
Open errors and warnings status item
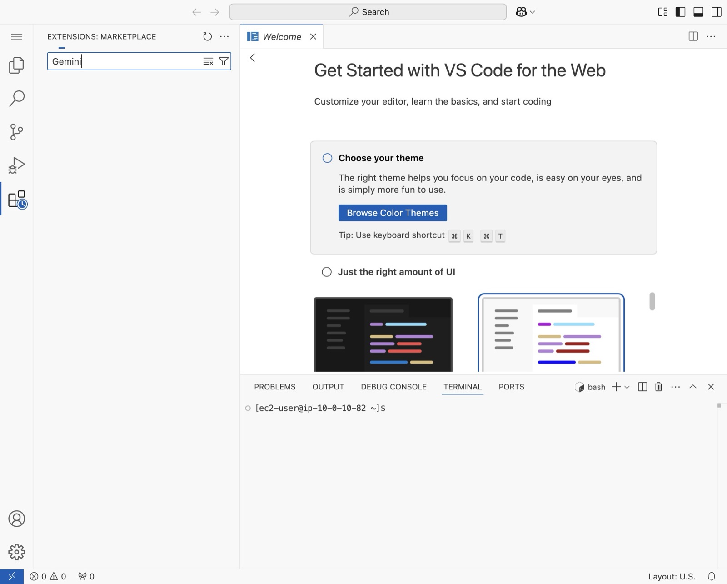tap(48, 576)
